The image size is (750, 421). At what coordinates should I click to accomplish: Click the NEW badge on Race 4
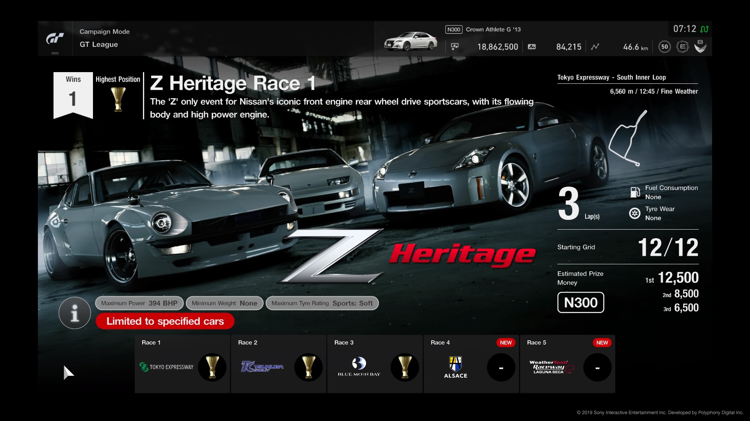pyautogui.click(x=506, y=343)
